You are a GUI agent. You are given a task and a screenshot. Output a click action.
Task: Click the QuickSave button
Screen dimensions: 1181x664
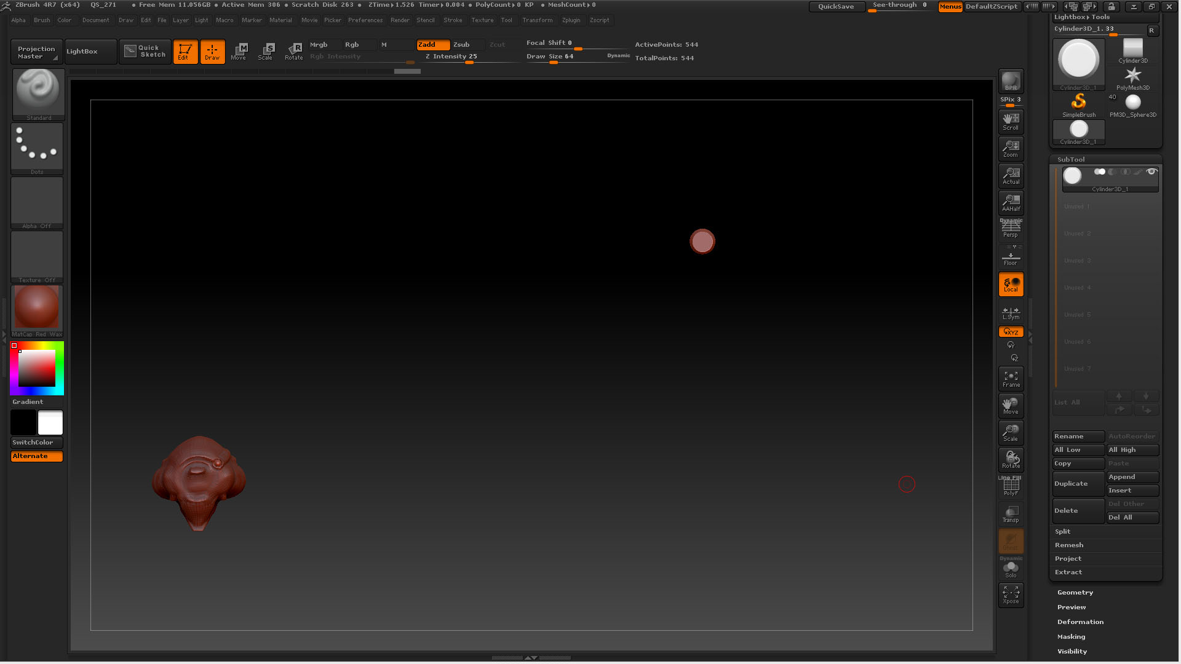click(836, 7)
